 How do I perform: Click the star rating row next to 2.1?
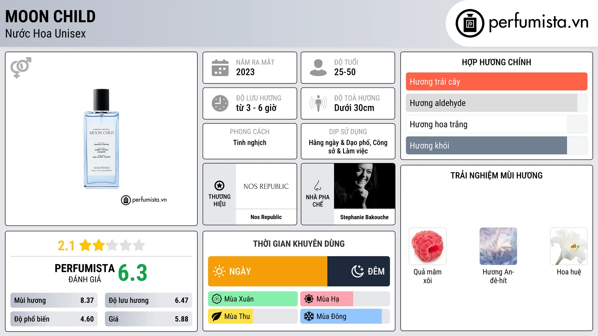tap(112, 245)
